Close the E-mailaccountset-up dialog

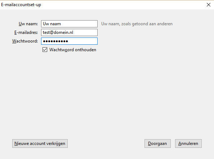208,5
